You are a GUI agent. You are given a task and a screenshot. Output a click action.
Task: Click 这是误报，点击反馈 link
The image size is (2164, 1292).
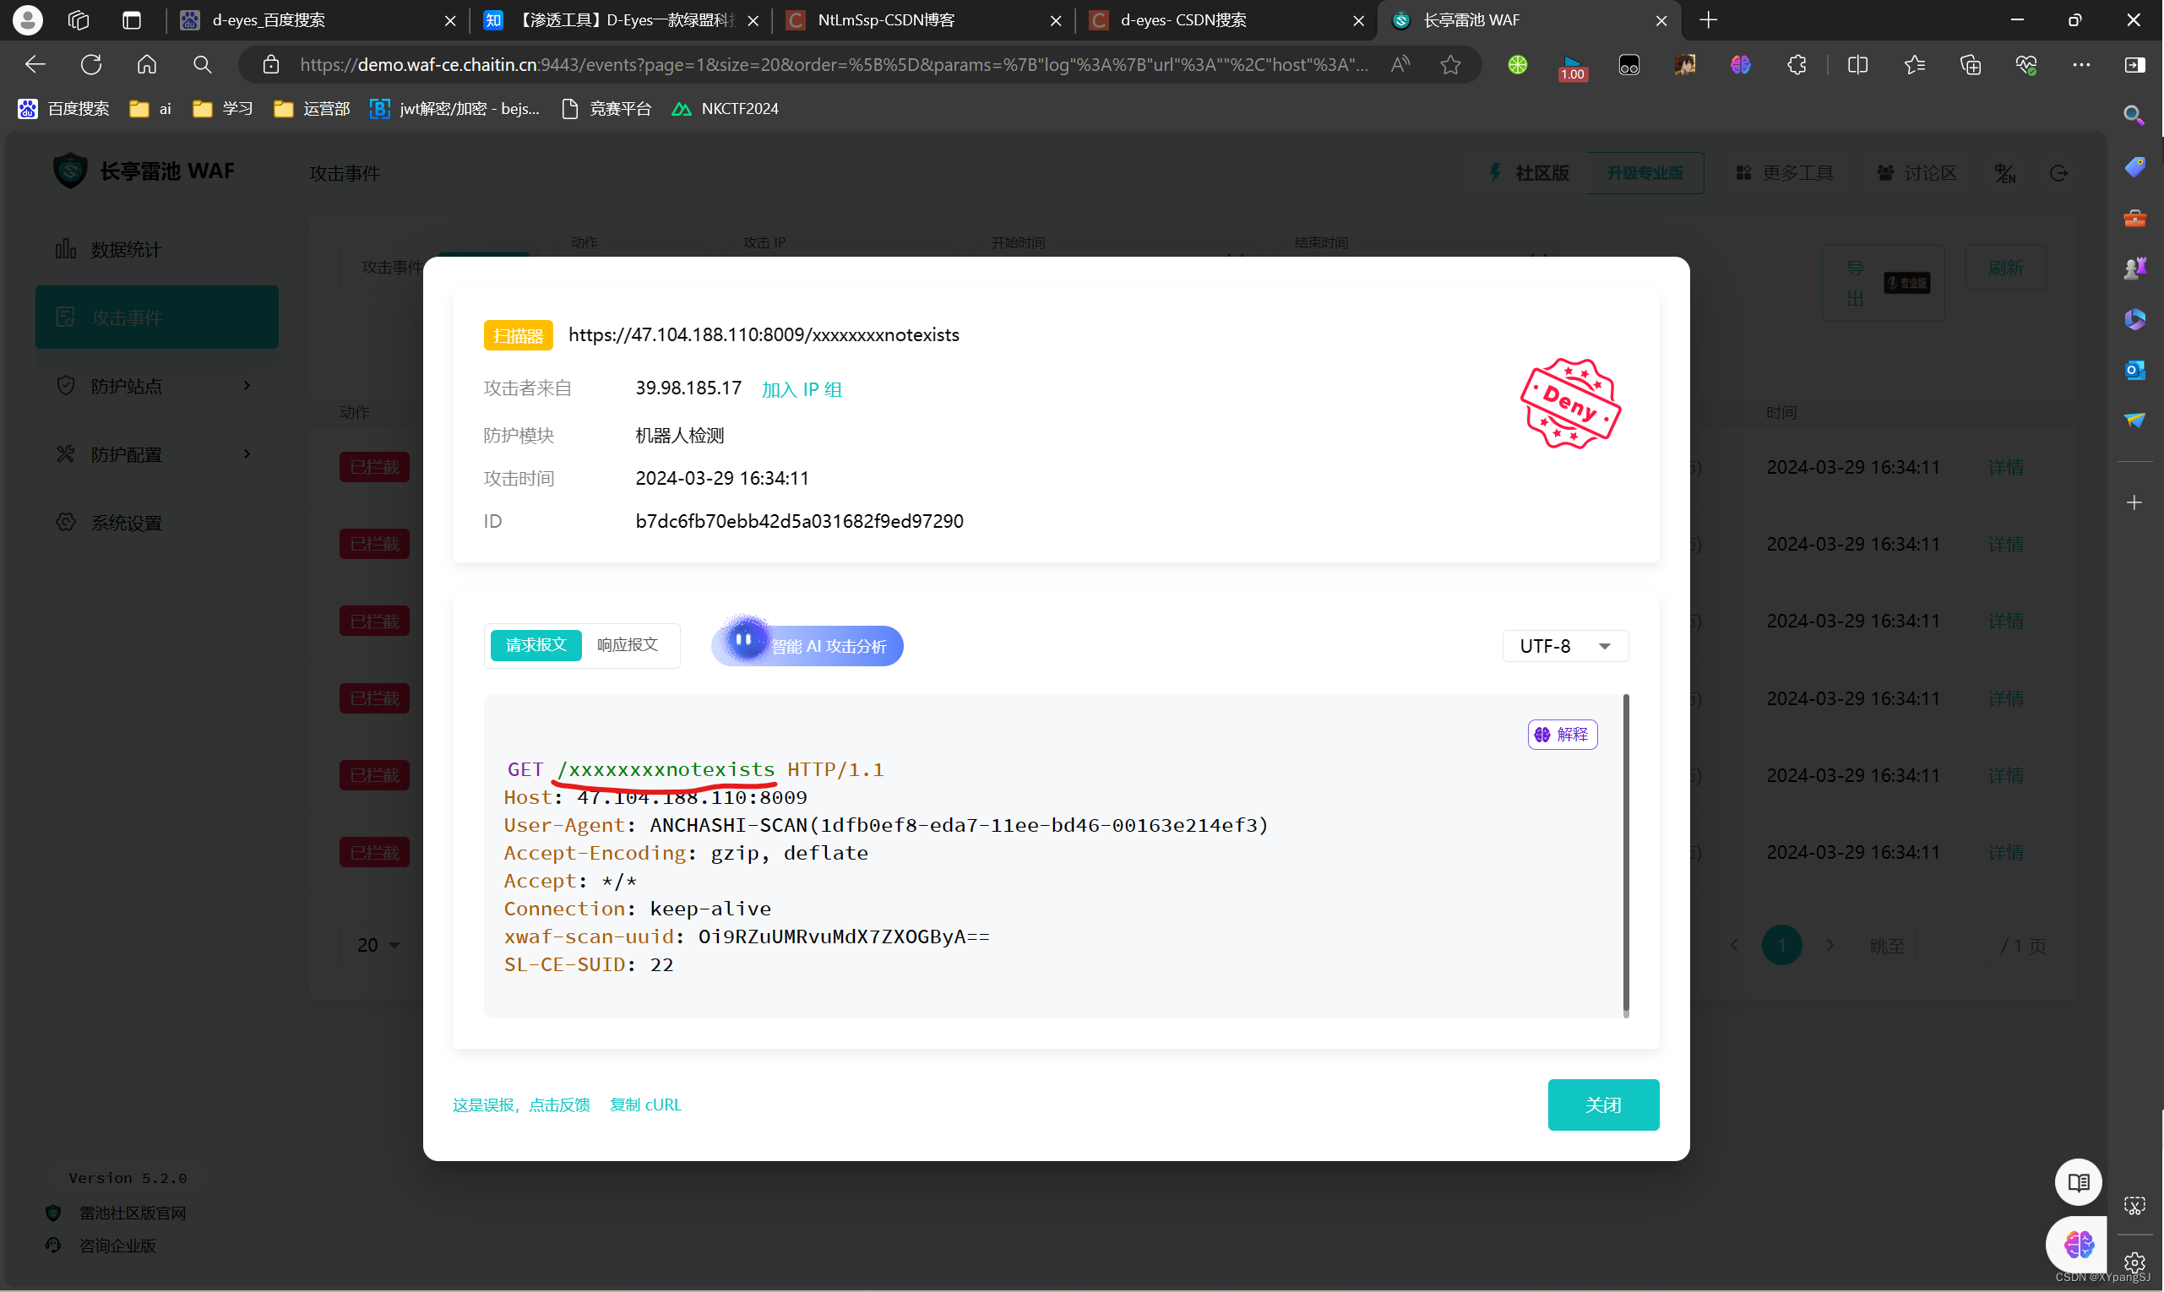(x=521, y=1104)
